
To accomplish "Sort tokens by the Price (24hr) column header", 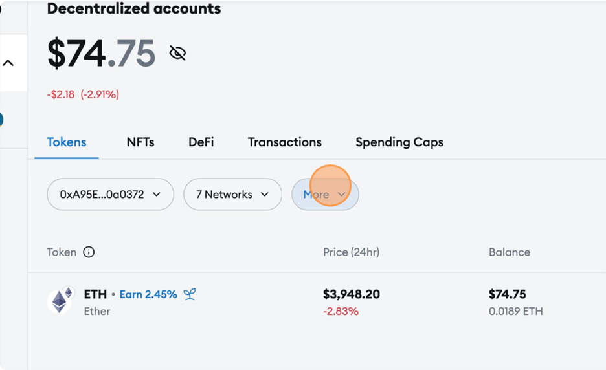I will tap(351, 252).
